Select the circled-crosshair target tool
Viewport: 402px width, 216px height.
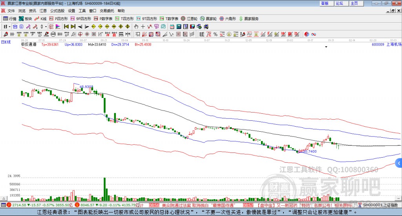pyautogui.click(x=80, y=34)
